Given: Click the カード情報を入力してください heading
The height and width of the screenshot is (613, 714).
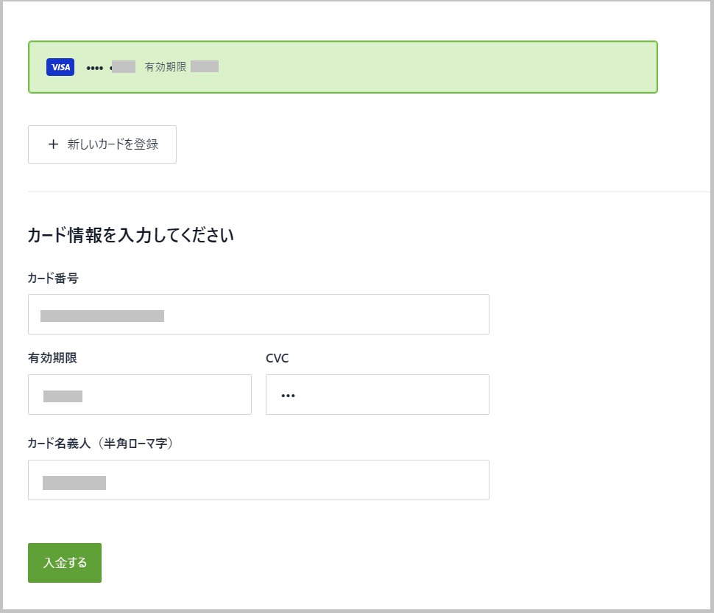Looking at the screenshot, I should click(130, 236).
